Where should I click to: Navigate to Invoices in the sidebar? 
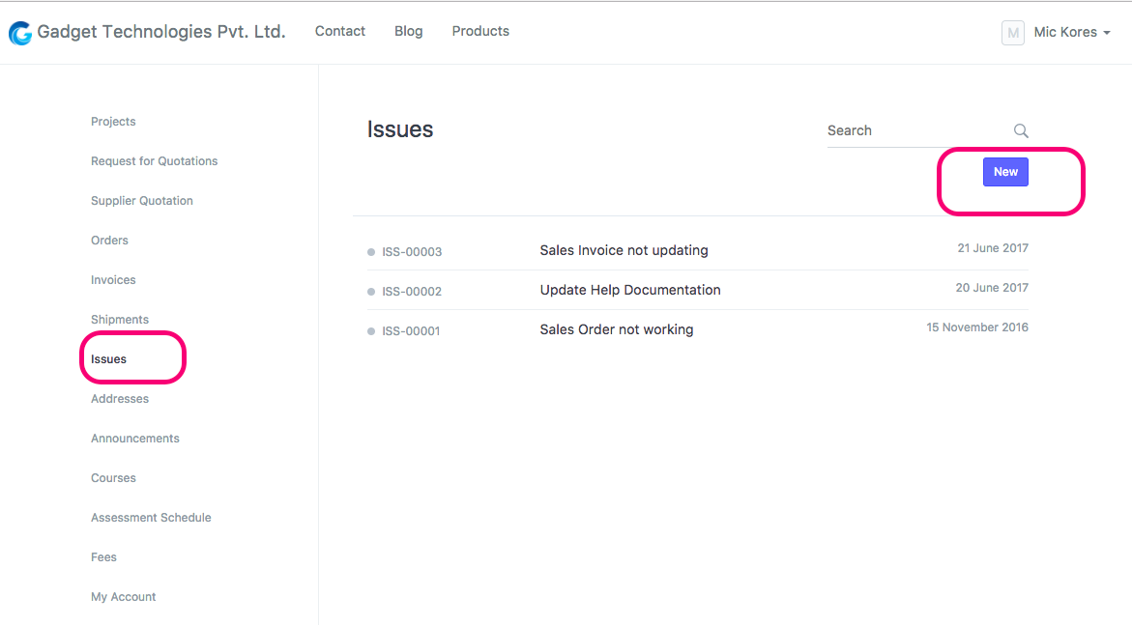coord(113,280)
